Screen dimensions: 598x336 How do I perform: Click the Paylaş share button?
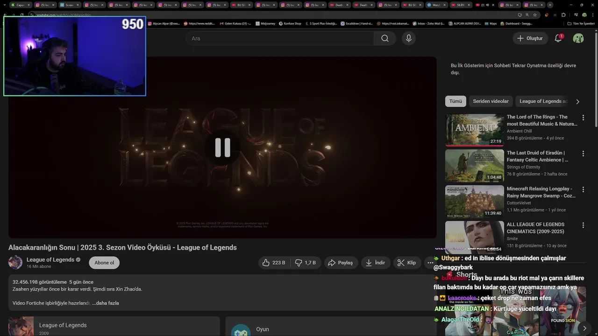click(x=341, y=263)
